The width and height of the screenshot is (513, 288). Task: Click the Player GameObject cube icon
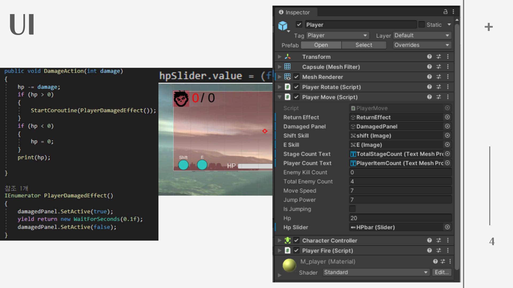point(283,26)
